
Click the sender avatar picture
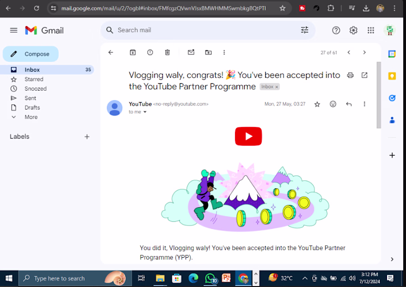point(115,108)
